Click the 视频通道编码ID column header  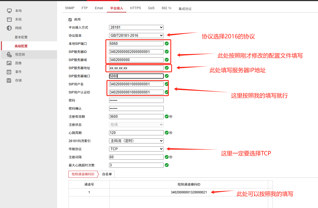point(189,184)
